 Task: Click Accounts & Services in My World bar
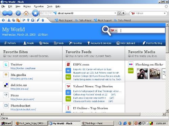click(x=99, y=43)
